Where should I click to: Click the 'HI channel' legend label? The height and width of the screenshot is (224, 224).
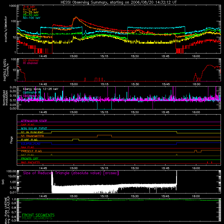point(30,63)
